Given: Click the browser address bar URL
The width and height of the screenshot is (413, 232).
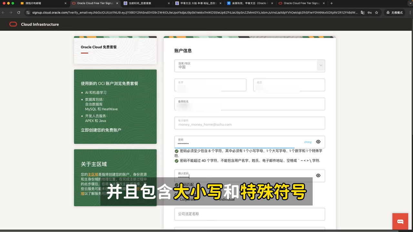Looking at the screenshot, I should [x=195, y=13].
